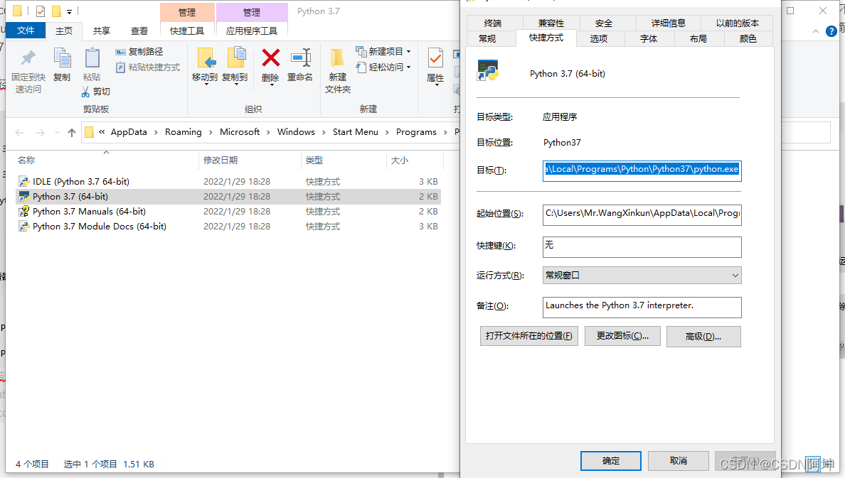Click the IDLE shortcut file icon
The image size is (845, 478).
[23, 181]
